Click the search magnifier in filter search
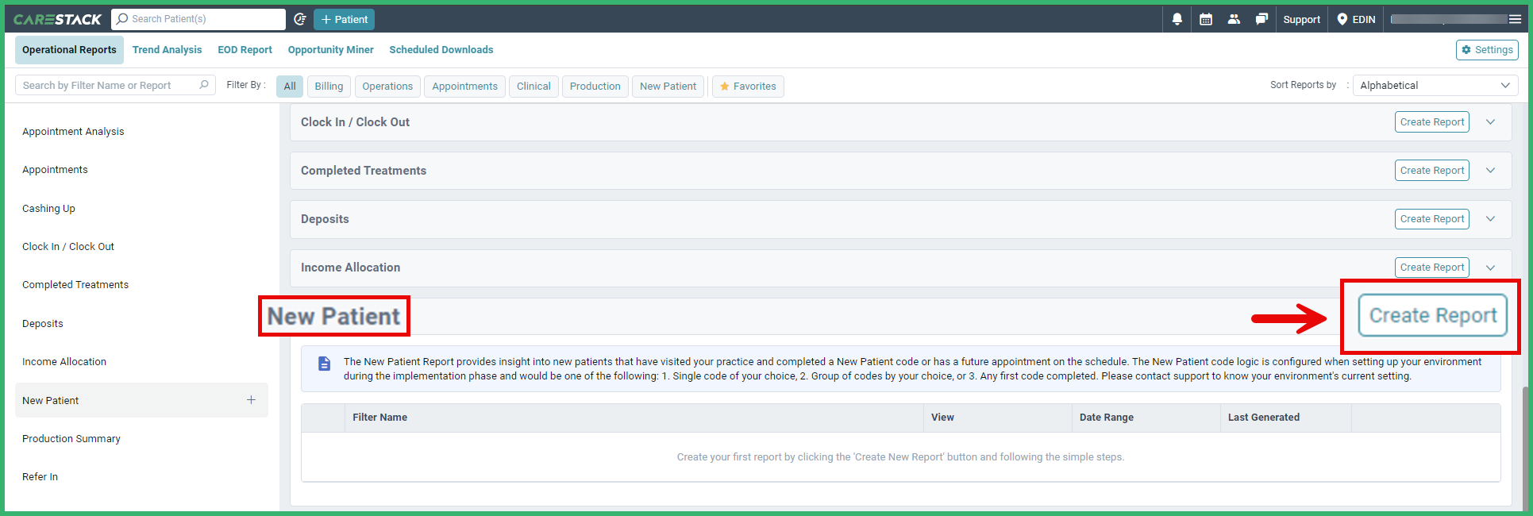Image resolution: width=1533 pixels, height=516 pixels. (204, 85)
